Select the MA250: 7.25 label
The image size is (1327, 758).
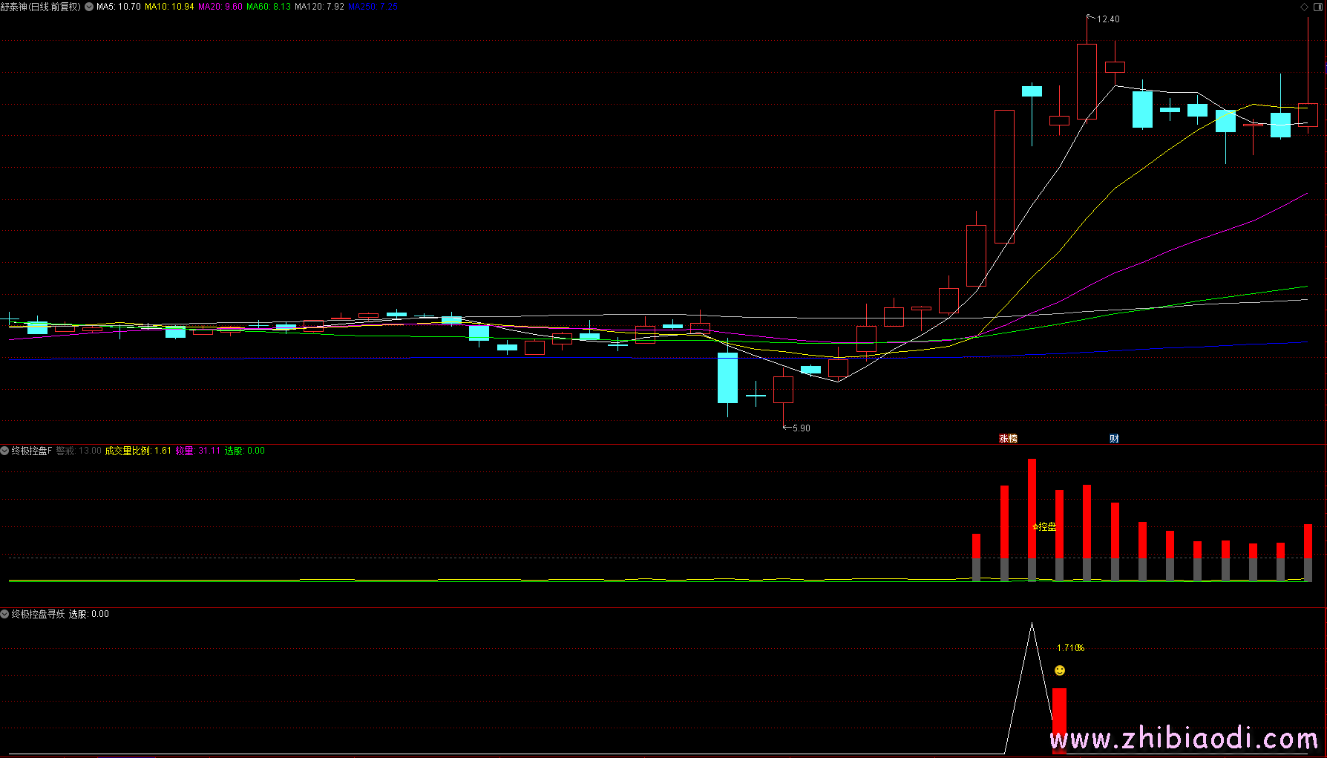373,7
